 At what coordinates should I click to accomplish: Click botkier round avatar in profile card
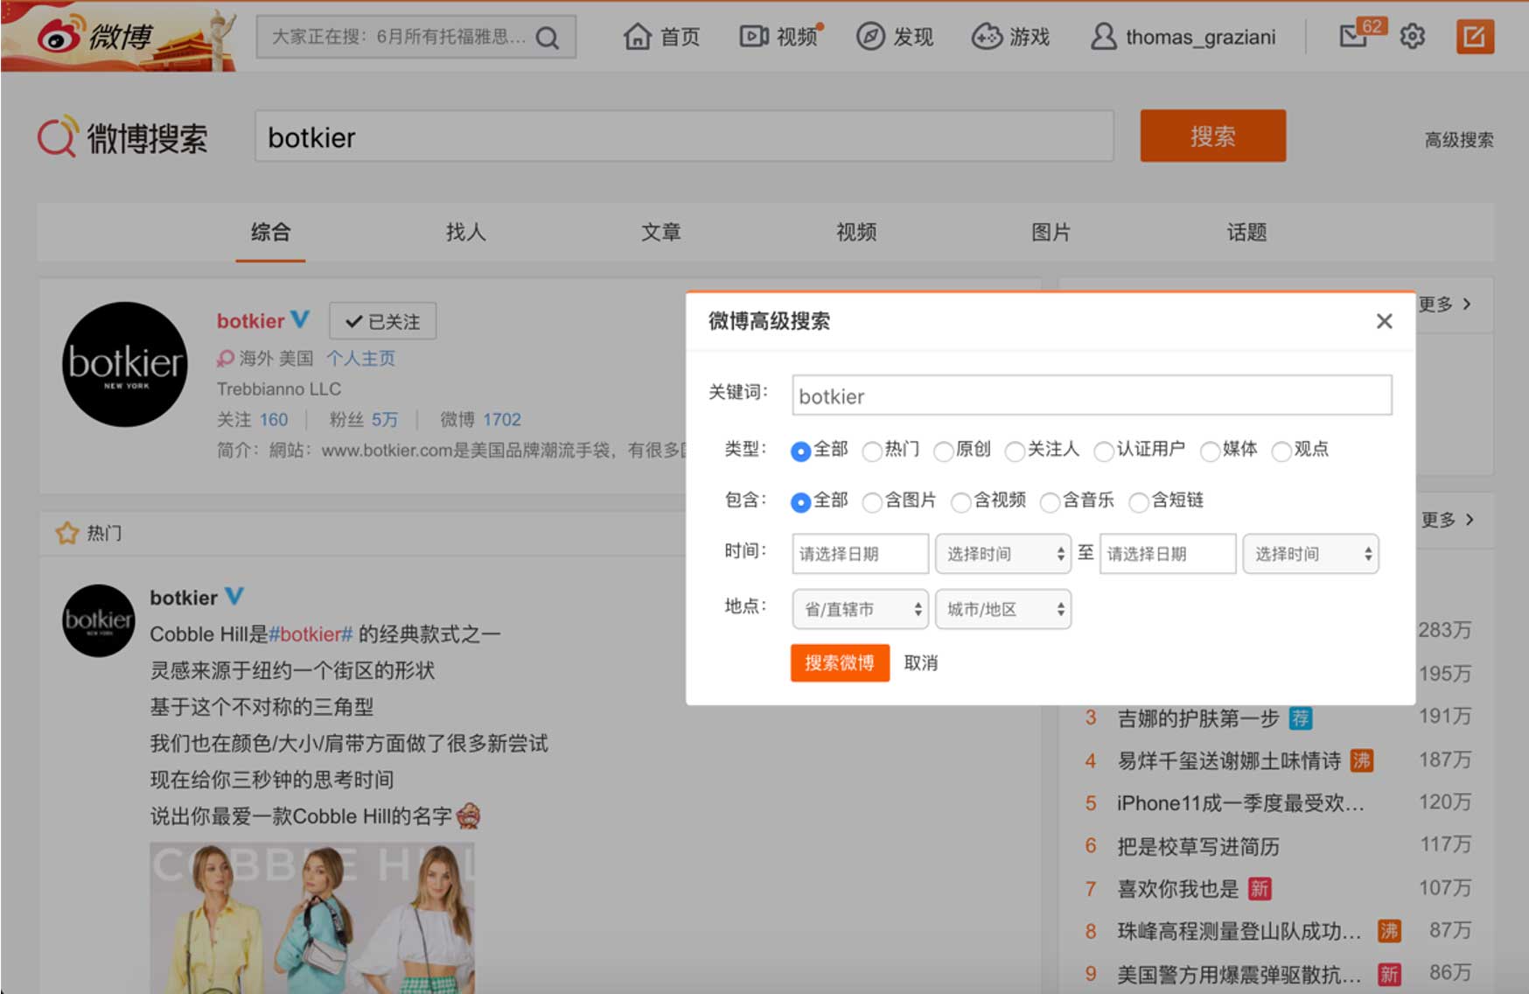tap(125, 364)
